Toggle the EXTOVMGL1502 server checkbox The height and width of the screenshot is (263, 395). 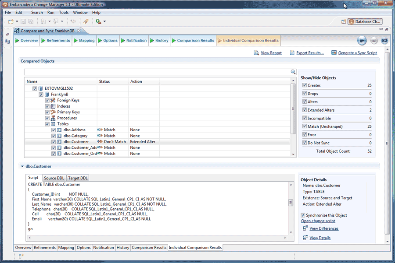(35, 88)
